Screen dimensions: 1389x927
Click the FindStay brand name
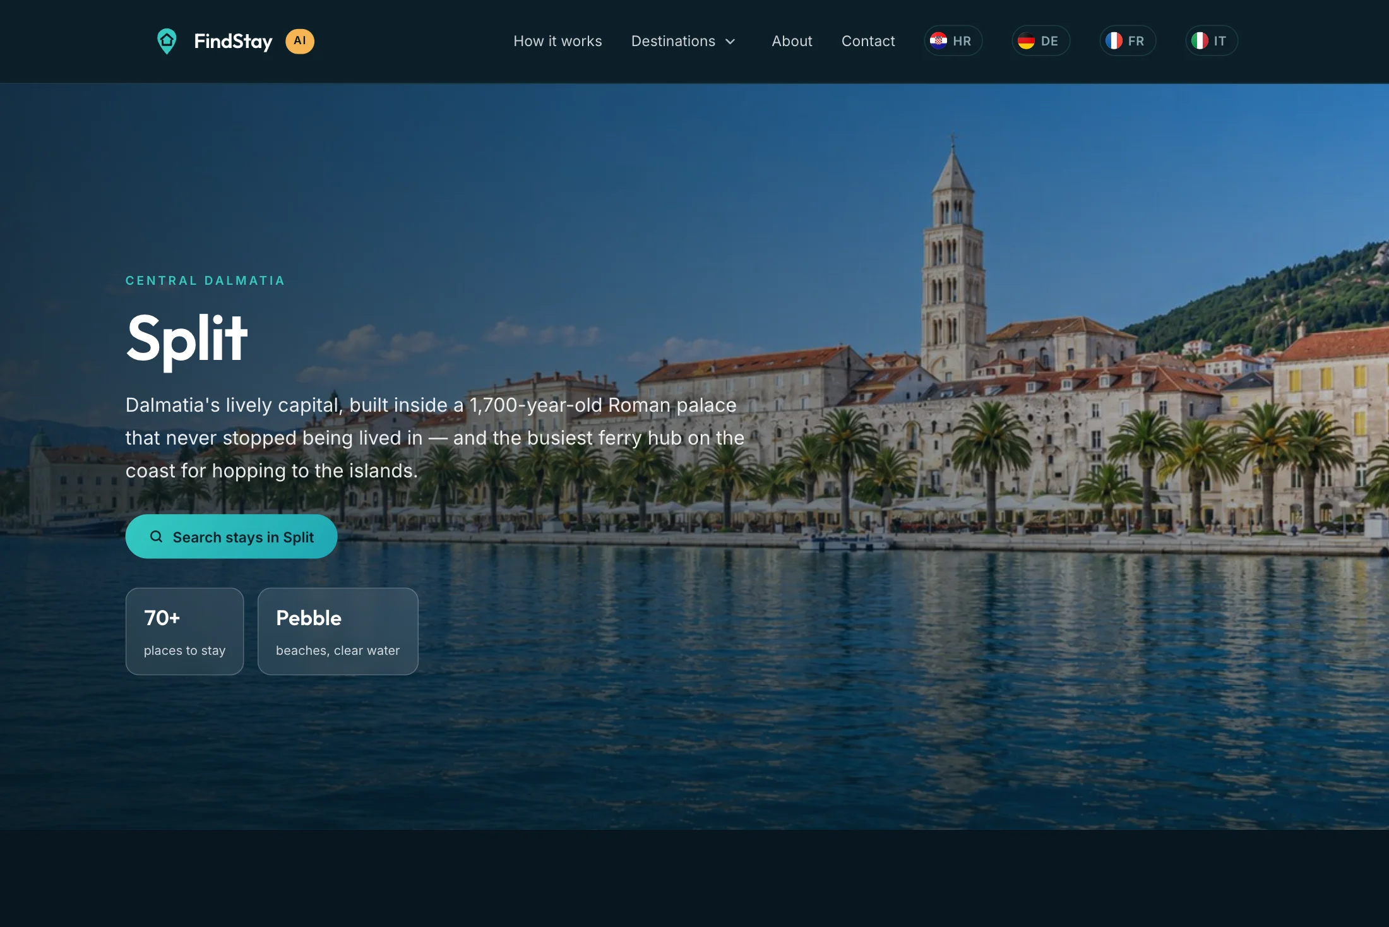pyautogui.click(x=233, y=41)
